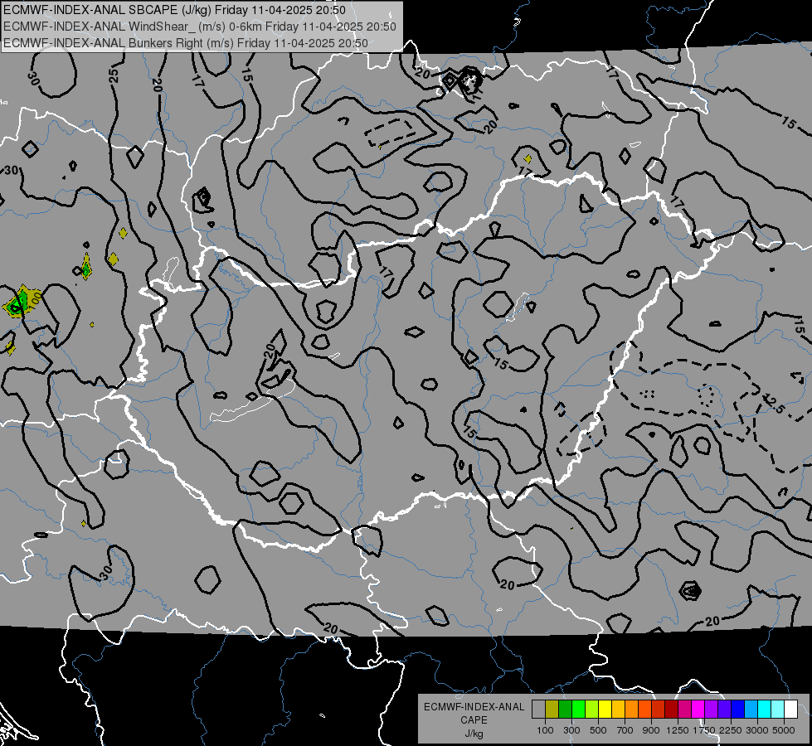The image size is (812, 746).
Task: Click the legend value label 5000
Action: pos(784,730)
